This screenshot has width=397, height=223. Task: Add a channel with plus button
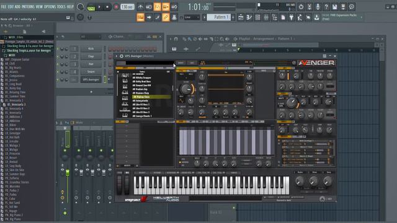pos(91,92)
